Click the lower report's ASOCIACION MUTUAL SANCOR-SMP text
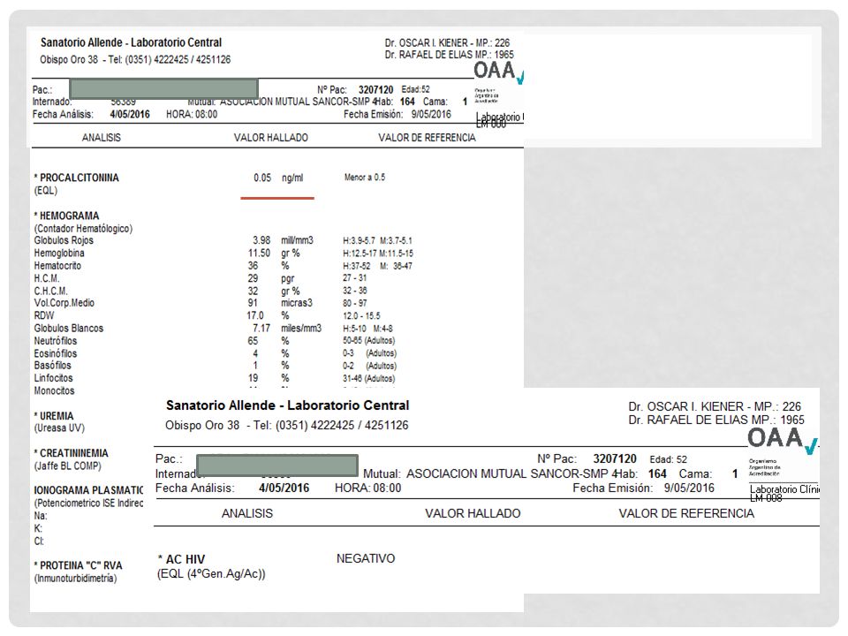Screen dimensions: 848x636 pos(507,474)
